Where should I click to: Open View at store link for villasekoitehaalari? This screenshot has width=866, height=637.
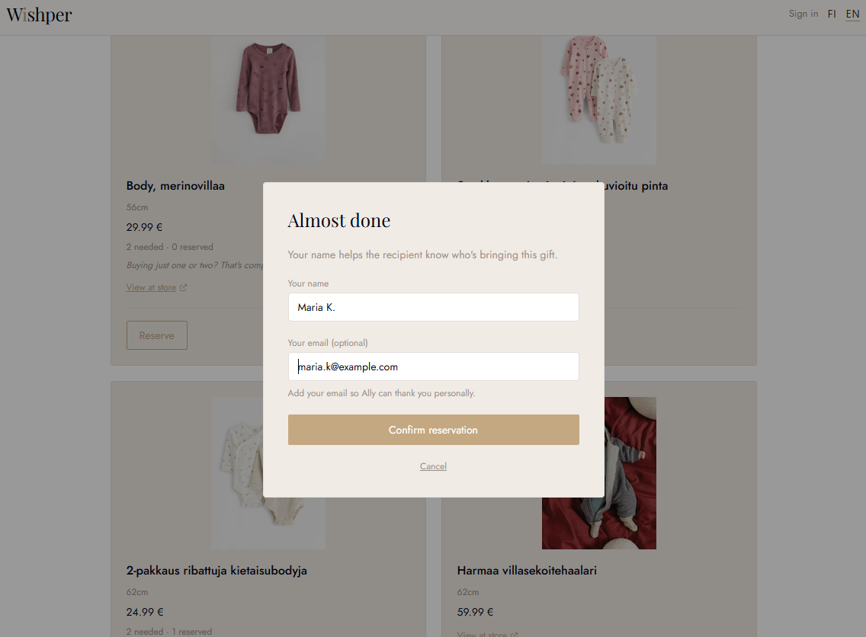[x=482, y=634]
